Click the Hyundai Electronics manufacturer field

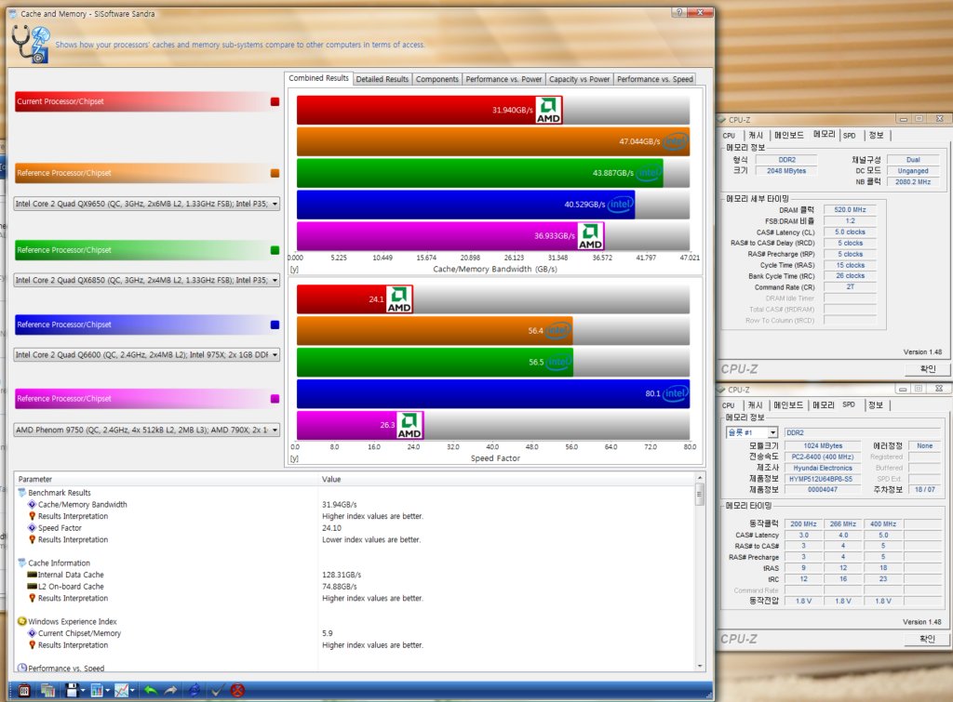tap(823, 468)
